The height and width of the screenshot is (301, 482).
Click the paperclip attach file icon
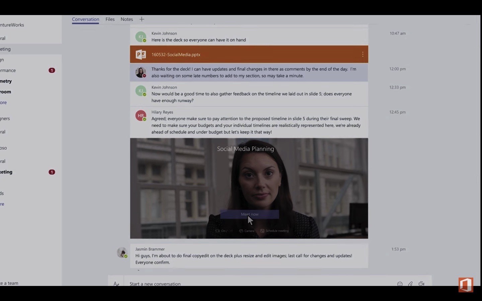[x=410, y=284]
